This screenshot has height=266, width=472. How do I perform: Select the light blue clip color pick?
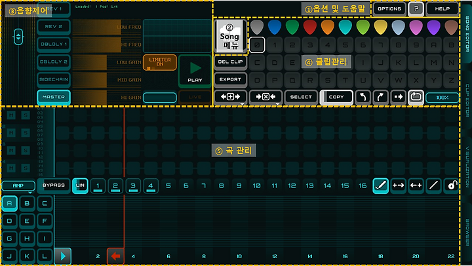pyautogui.click(x=399, y=27)
